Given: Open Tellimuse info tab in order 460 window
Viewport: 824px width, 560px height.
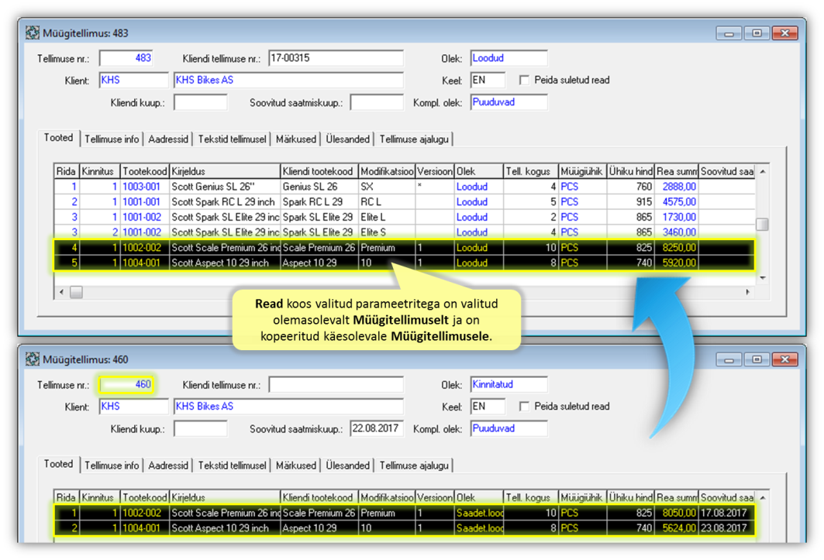Looking at the screenshot, I should click(112, 466).
